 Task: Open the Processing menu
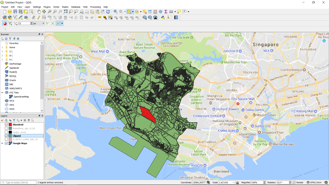[x=96, y=7]
